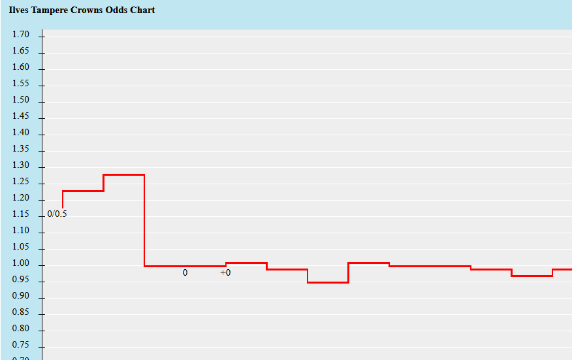The image size is (572, 360).
Task: Click the 0/0.5 handicap label
Action: point(57,214)
